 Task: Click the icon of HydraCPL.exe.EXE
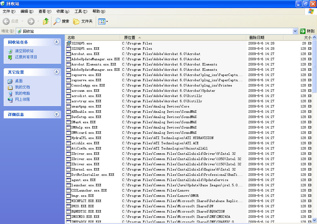(68, 138)
